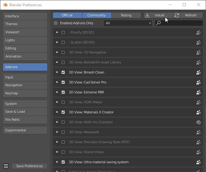Click the Blender logo in title bar

coord(5,5)
